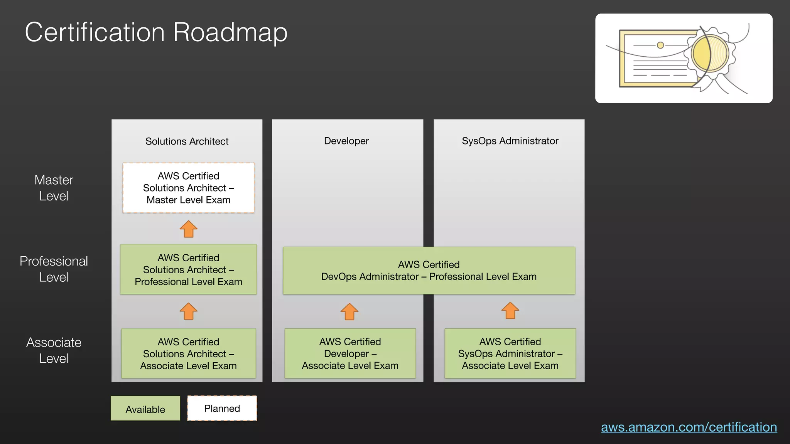This screenshot has width=790, height=444.
Task: Click the SysOps Administrator column header
Action: [510, 141]
